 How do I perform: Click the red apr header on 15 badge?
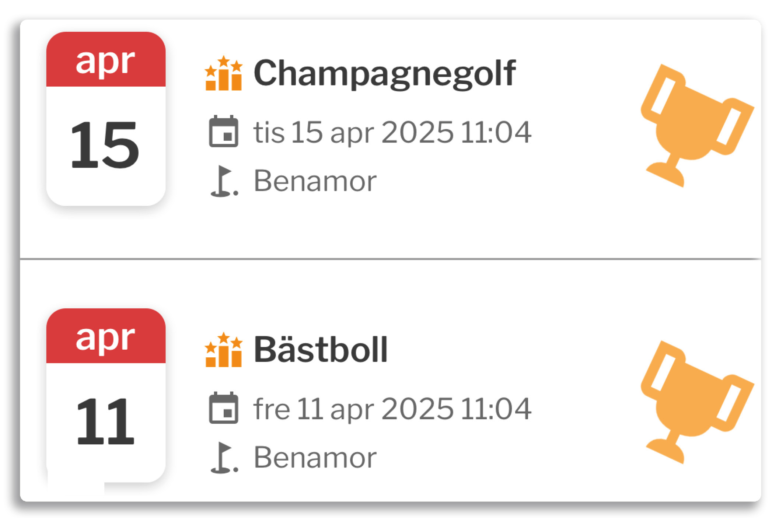[x=106, y=59]
